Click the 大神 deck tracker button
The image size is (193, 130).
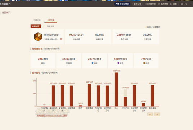click(x=122, y=4)
